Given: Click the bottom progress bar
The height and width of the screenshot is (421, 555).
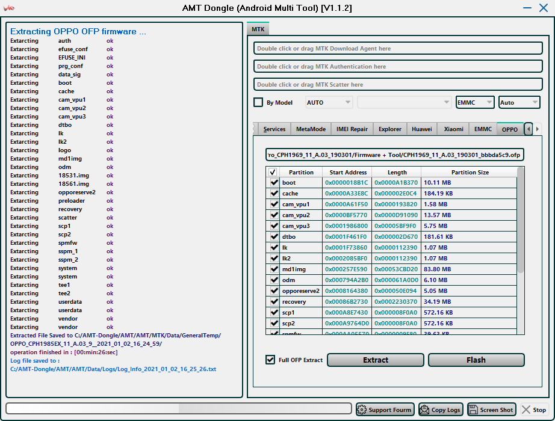Looking at the screenshot, I should [x=179, y=408].
